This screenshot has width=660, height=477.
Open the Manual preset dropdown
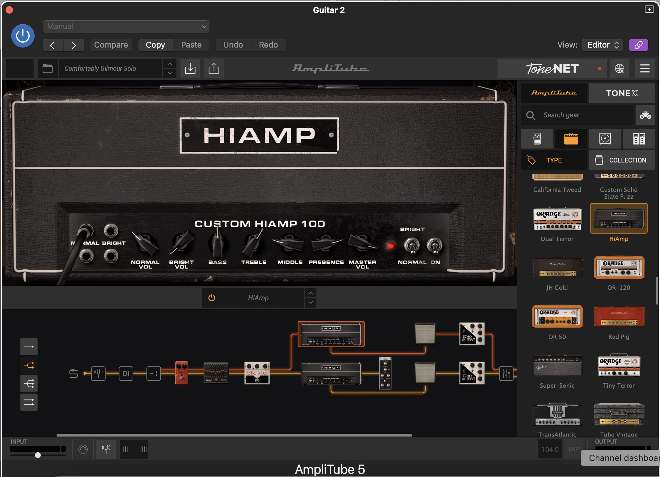point(126,27)
